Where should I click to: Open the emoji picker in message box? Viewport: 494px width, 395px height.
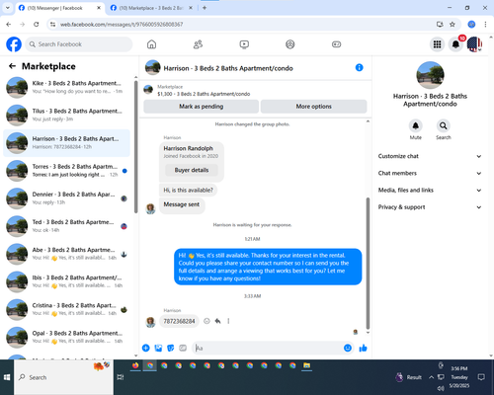pos(348,348)
